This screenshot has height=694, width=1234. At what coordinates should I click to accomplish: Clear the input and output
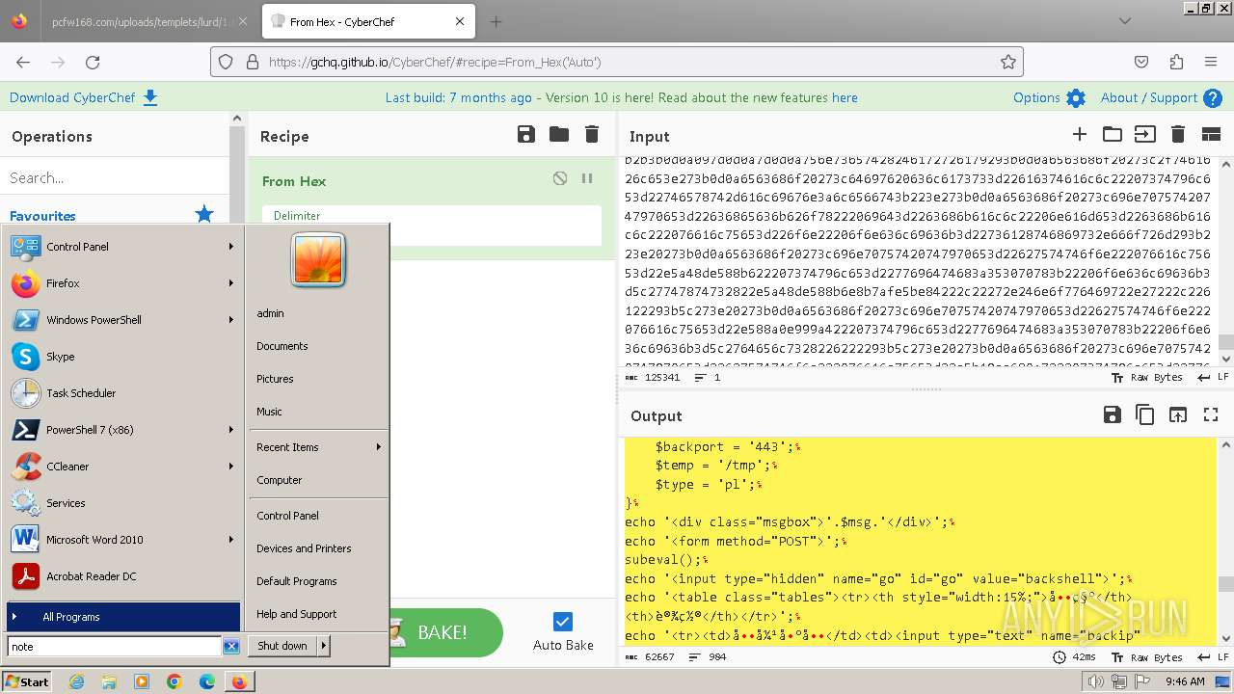[1178, 134]
